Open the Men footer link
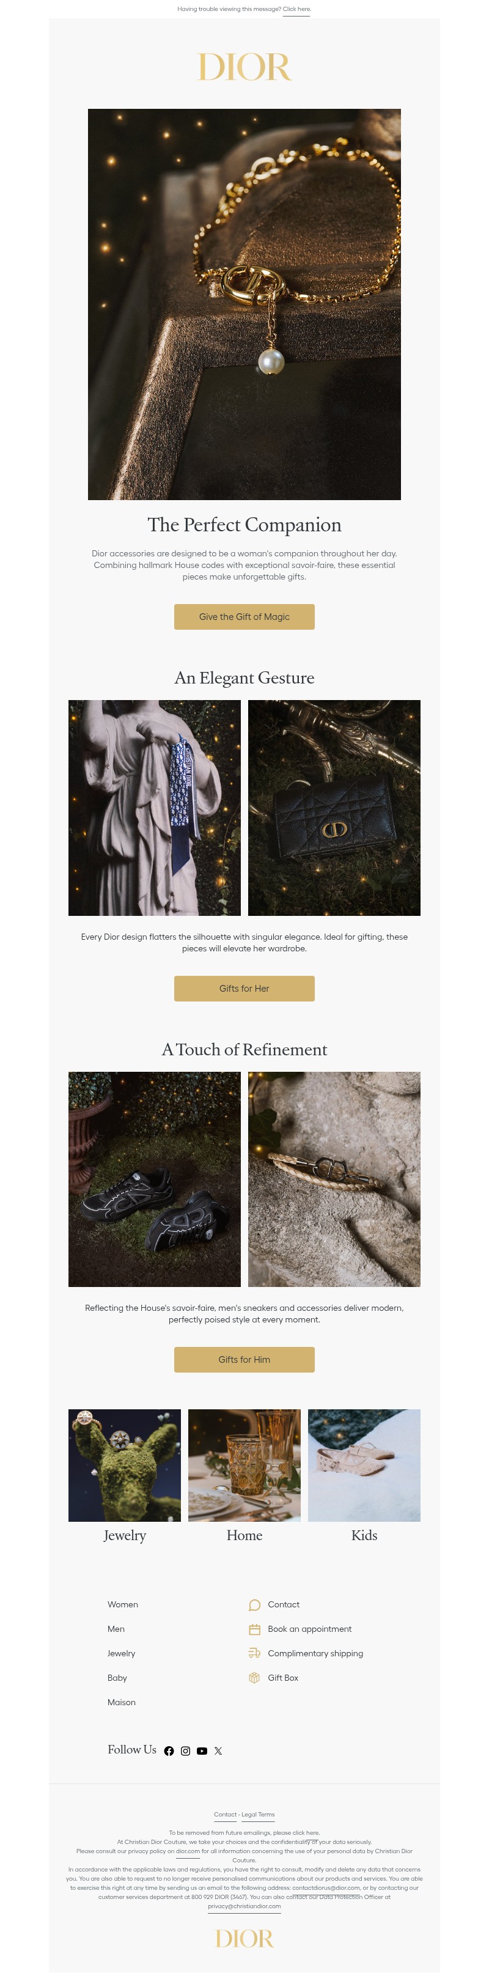 coord(116,1629)
